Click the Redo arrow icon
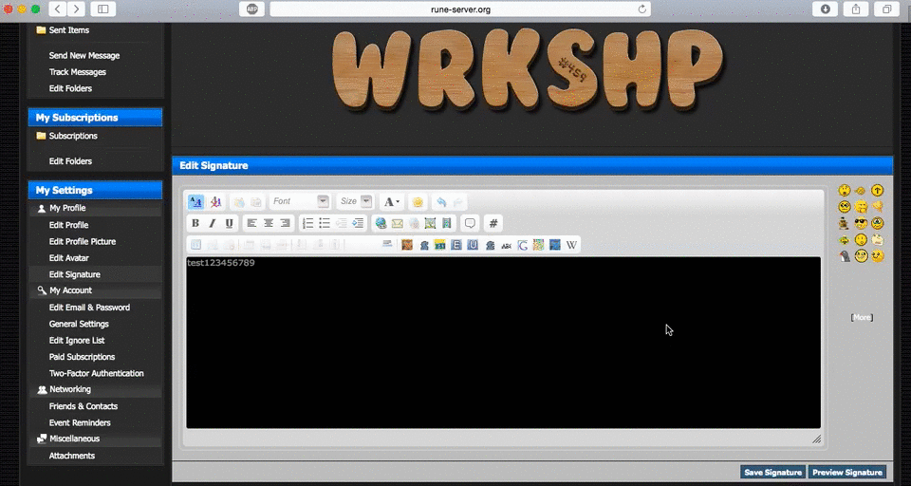 458,202
